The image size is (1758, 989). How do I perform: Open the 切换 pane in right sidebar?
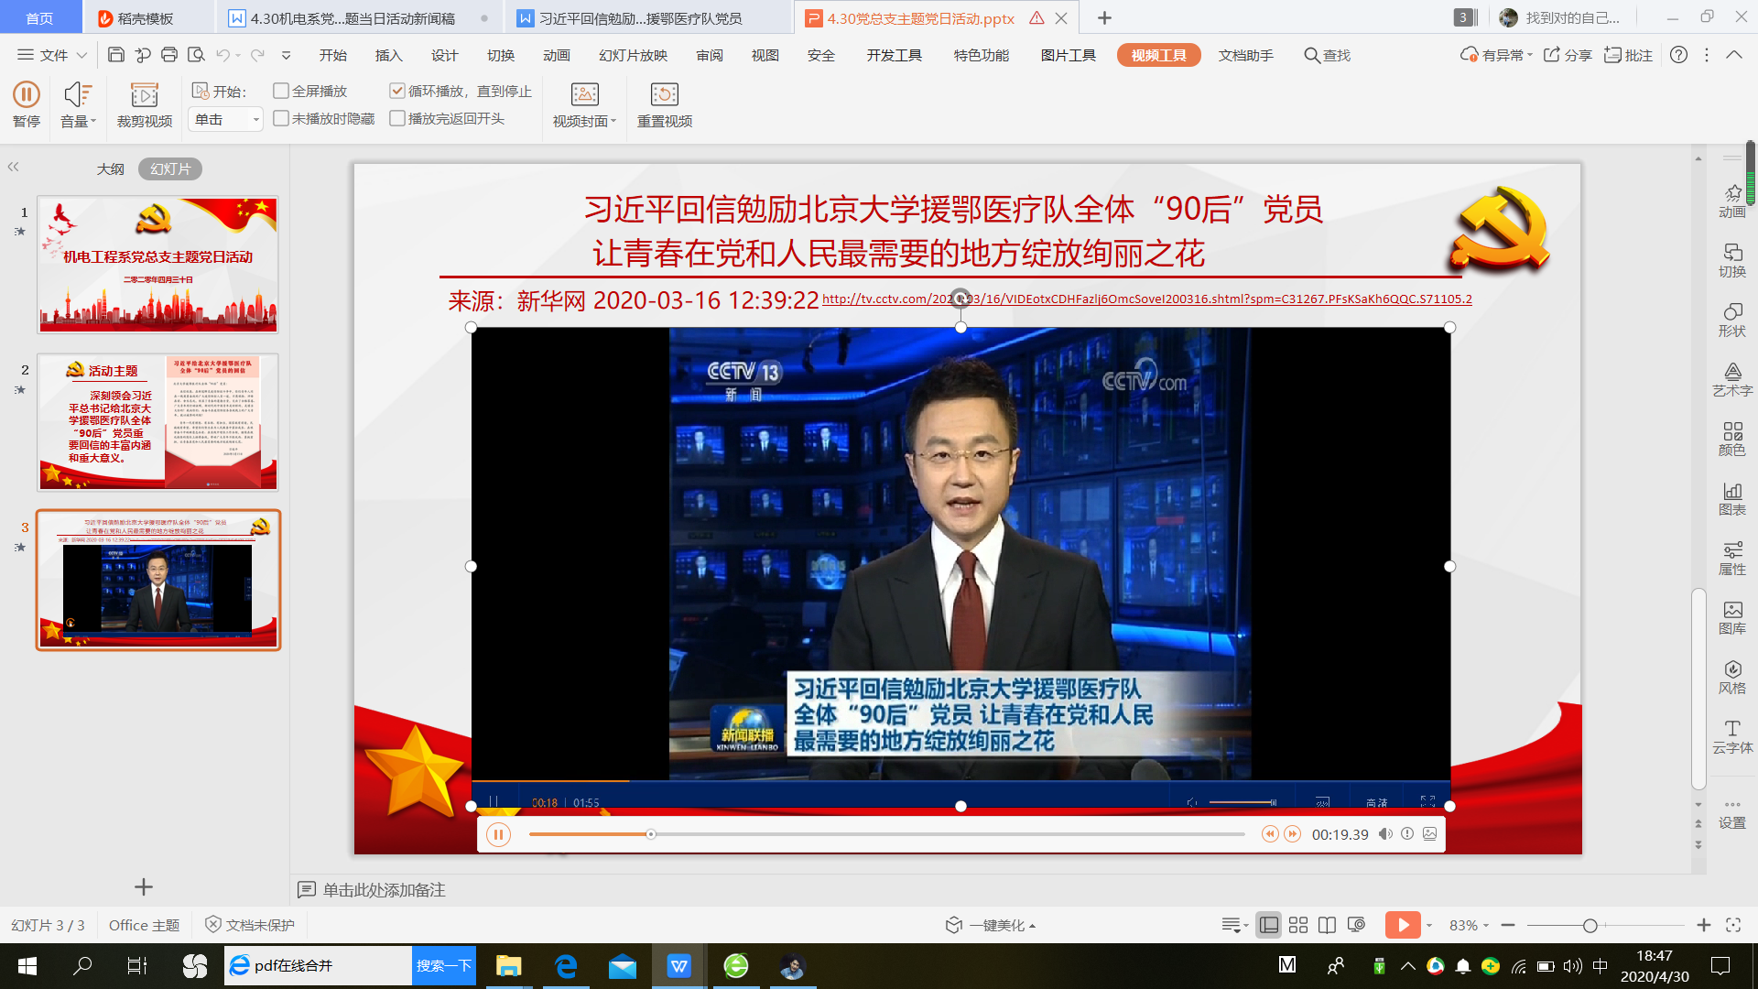[x=1731, y=260]
